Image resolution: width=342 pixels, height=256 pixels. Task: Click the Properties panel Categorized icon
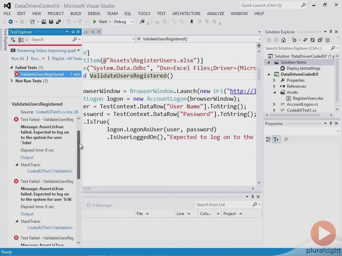[268, 139]
